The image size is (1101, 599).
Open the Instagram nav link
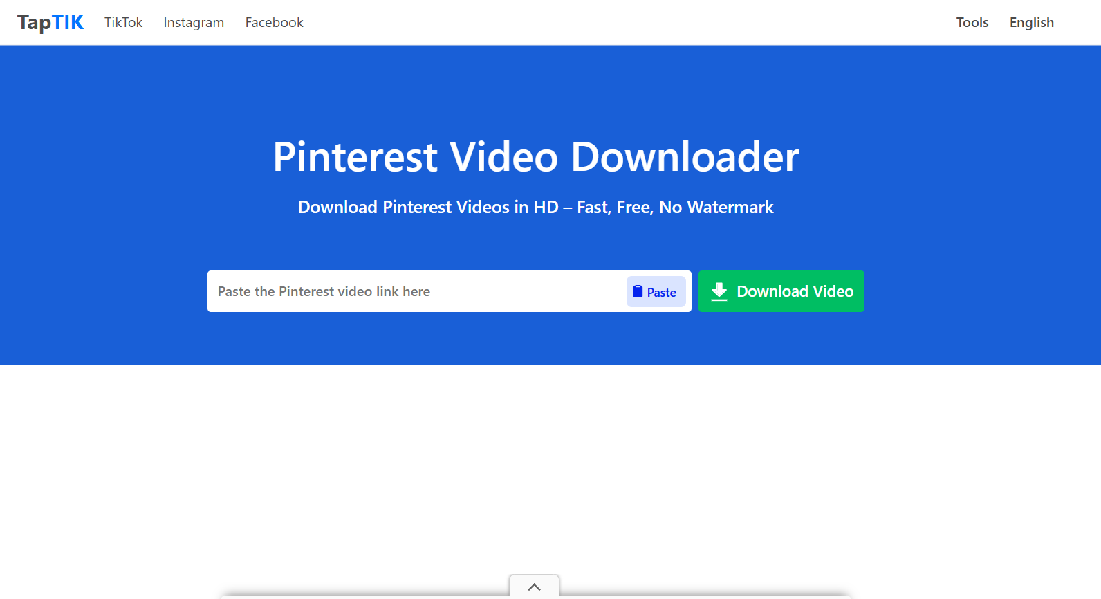tap(194, 22)
